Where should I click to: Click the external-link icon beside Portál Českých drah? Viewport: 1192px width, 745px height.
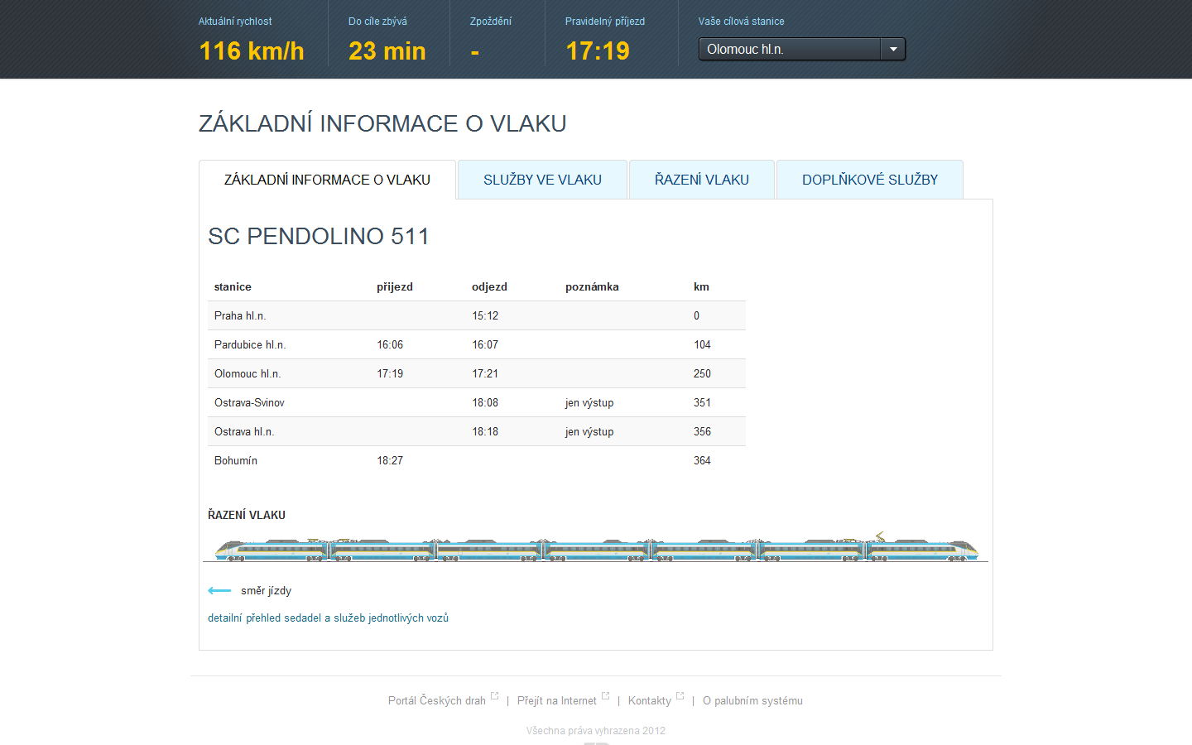pos(494,696)
